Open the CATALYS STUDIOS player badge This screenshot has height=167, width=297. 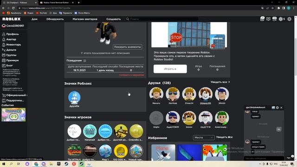click(74, 151)
